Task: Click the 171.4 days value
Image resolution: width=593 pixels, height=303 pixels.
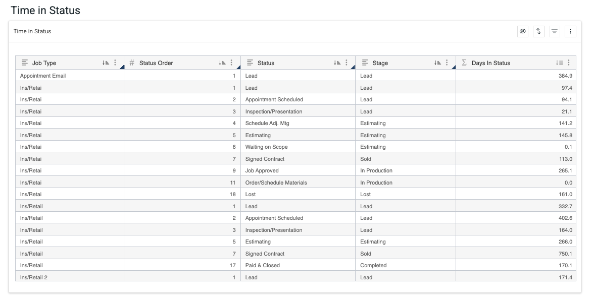Action: coord(565,277)
